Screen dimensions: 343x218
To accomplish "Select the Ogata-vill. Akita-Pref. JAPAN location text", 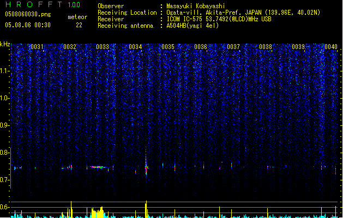I will [x=243, y=13].
